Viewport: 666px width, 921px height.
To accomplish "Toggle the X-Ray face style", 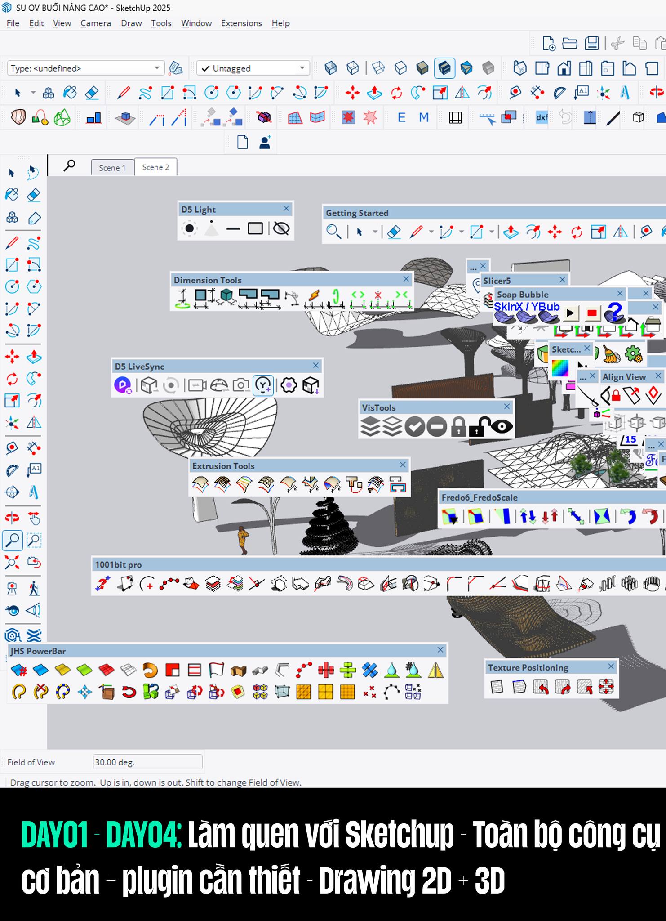I will click(331, 68).
